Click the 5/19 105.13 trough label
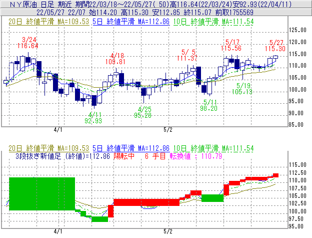Screen dimensions: 312x238 coord(242,89)
